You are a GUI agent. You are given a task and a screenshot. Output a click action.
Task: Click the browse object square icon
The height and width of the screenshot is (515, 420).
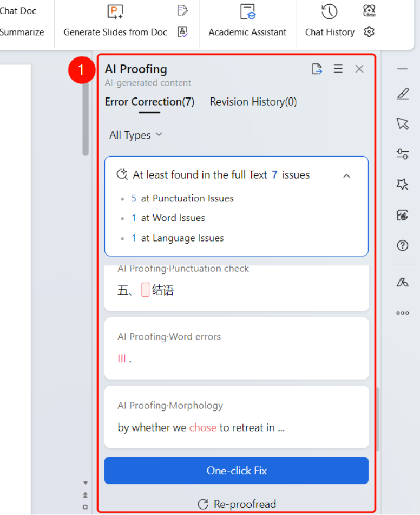pos(86,507)
